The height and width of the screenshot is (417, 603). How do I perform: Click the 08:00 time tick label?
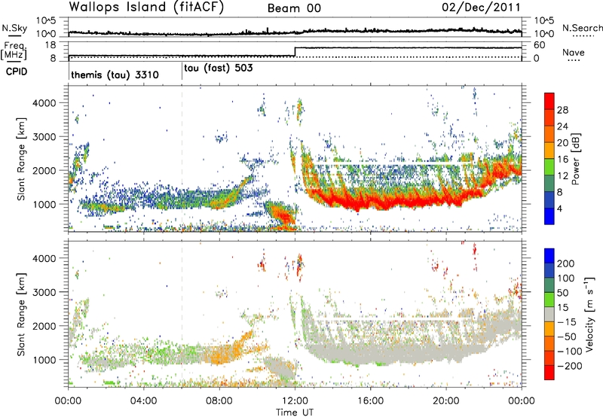tap(219, 401)
